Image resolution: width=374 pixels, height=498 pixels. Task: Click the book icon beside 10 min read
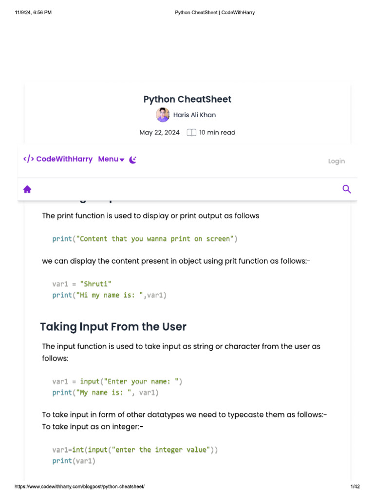click(191, 132)
